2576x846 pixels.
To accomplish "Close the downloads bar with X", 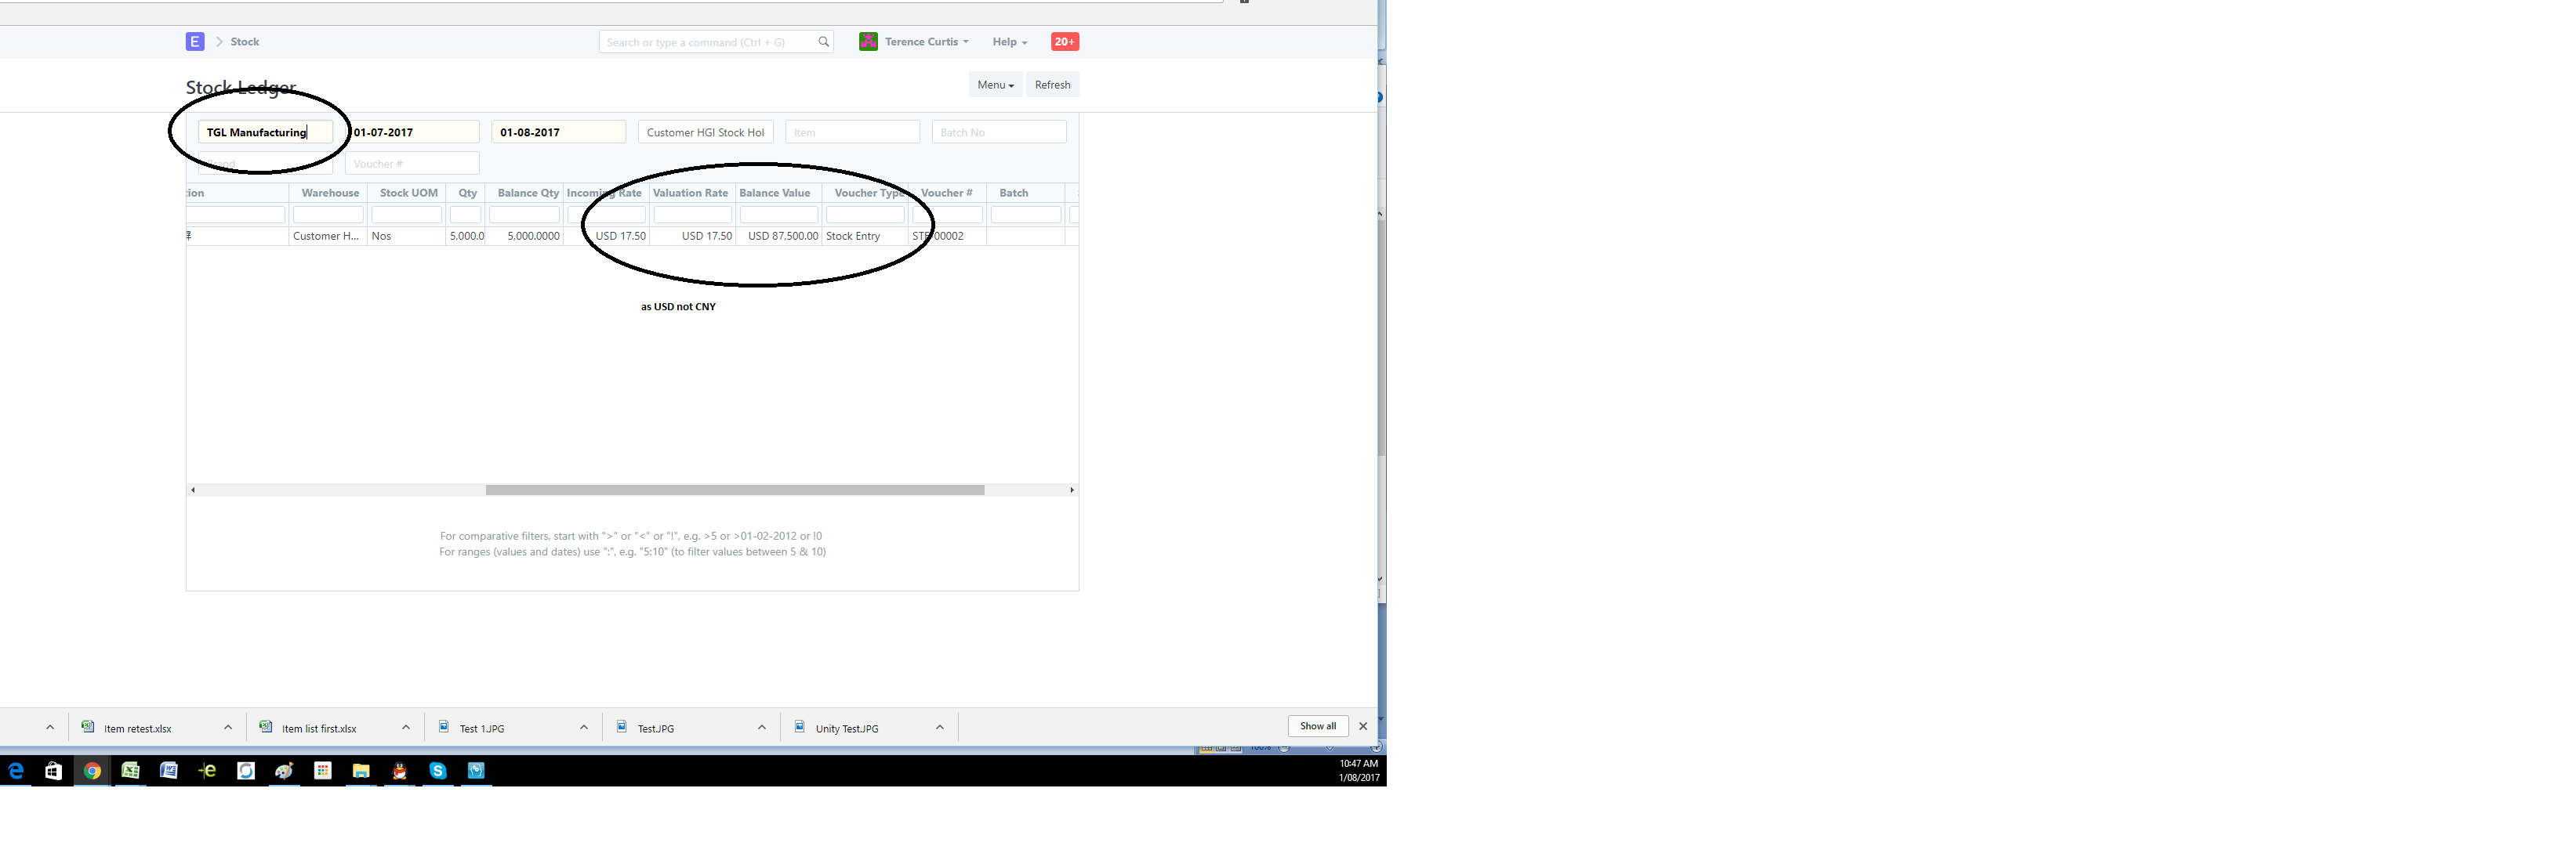I will coord(1362,726).
